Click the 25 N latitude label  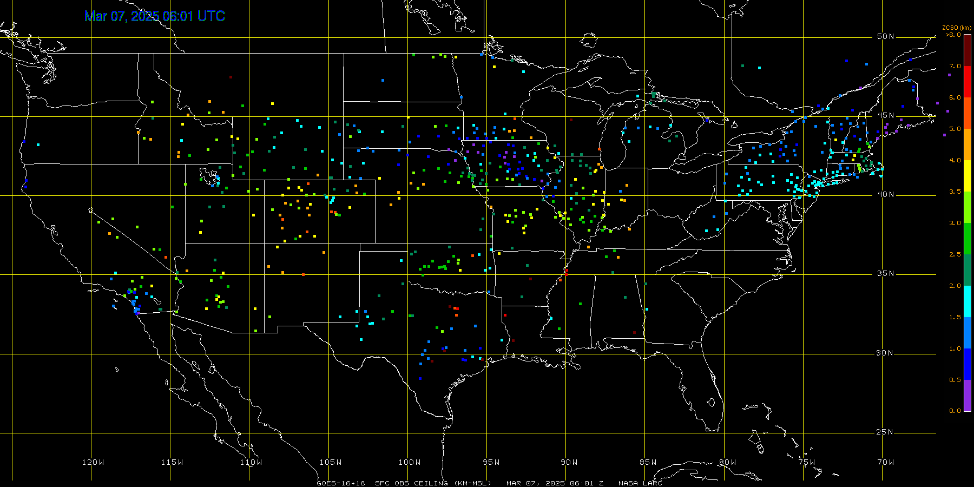point(886,432)
